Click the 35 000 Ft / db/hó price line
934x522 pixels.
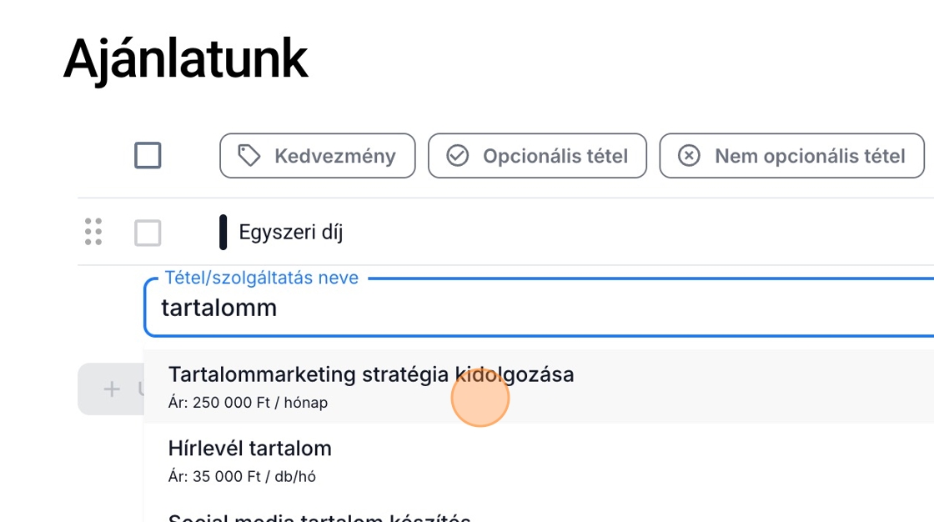(242, 477)
